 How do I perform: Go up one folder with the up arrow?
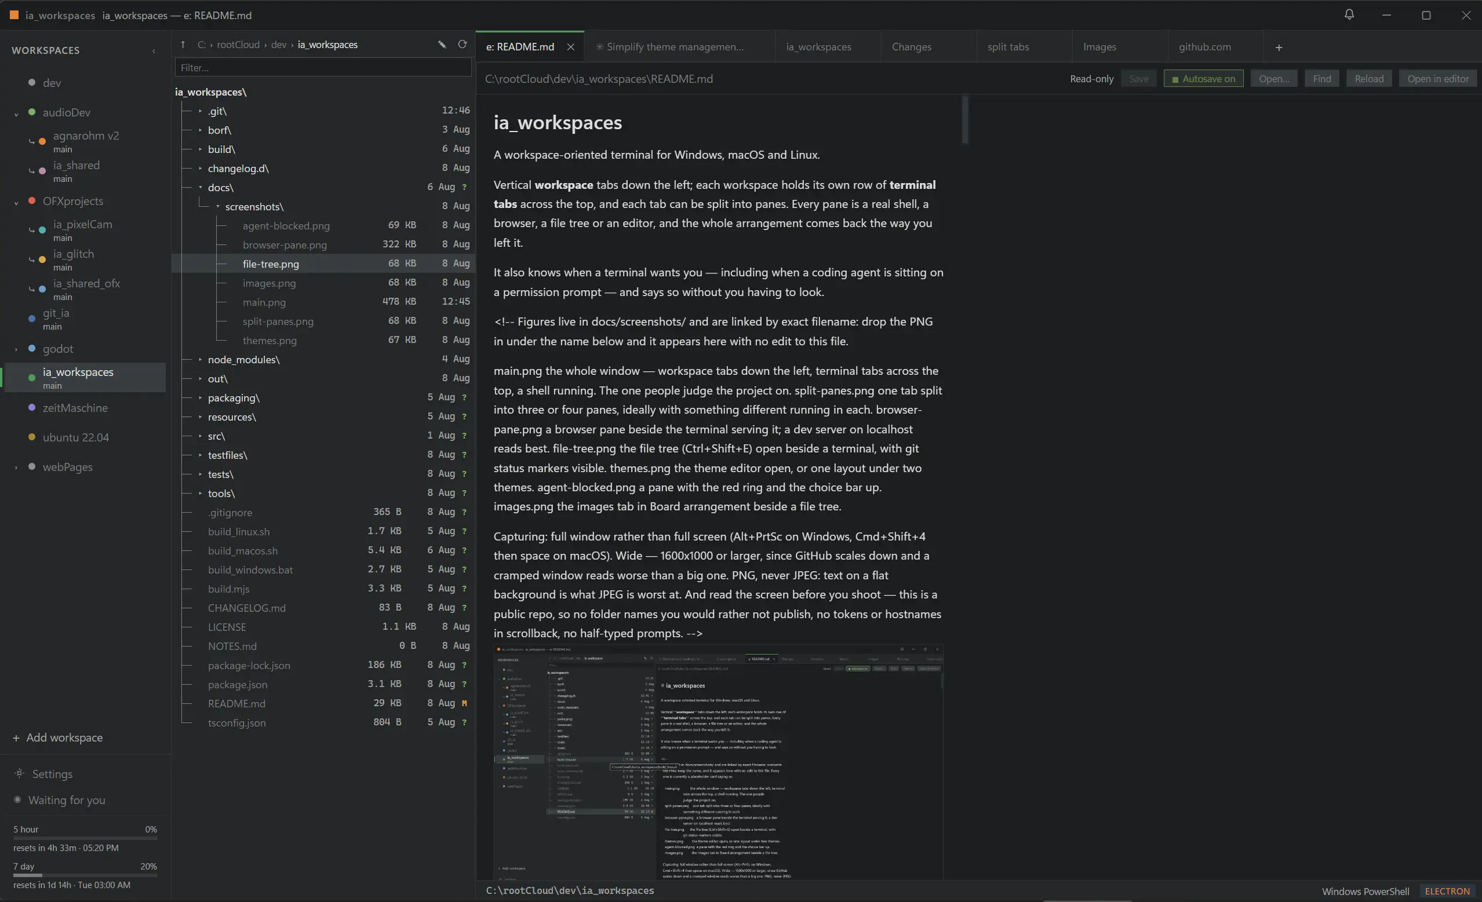click(183, 45)
